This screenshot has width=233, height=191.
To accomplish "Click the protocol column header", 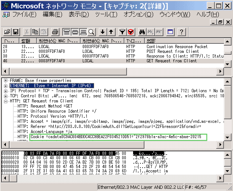I will [134, 41].
